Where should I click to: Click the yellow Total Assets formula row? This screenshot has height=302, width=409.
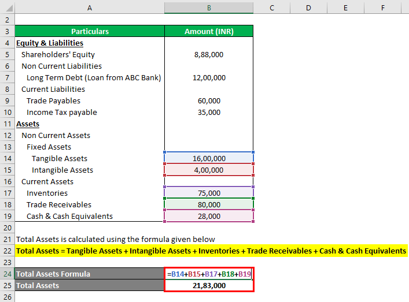pyautogui.click(x=211, y=251)
